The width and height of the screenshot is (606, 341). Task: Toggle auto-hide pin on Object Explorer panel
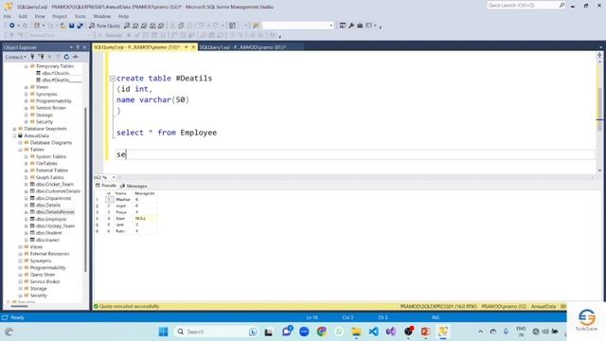[x=78, y=47]
